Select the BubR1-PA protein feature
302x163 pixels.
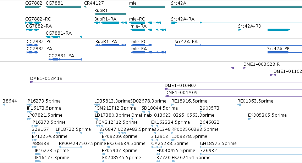(111, 45)
